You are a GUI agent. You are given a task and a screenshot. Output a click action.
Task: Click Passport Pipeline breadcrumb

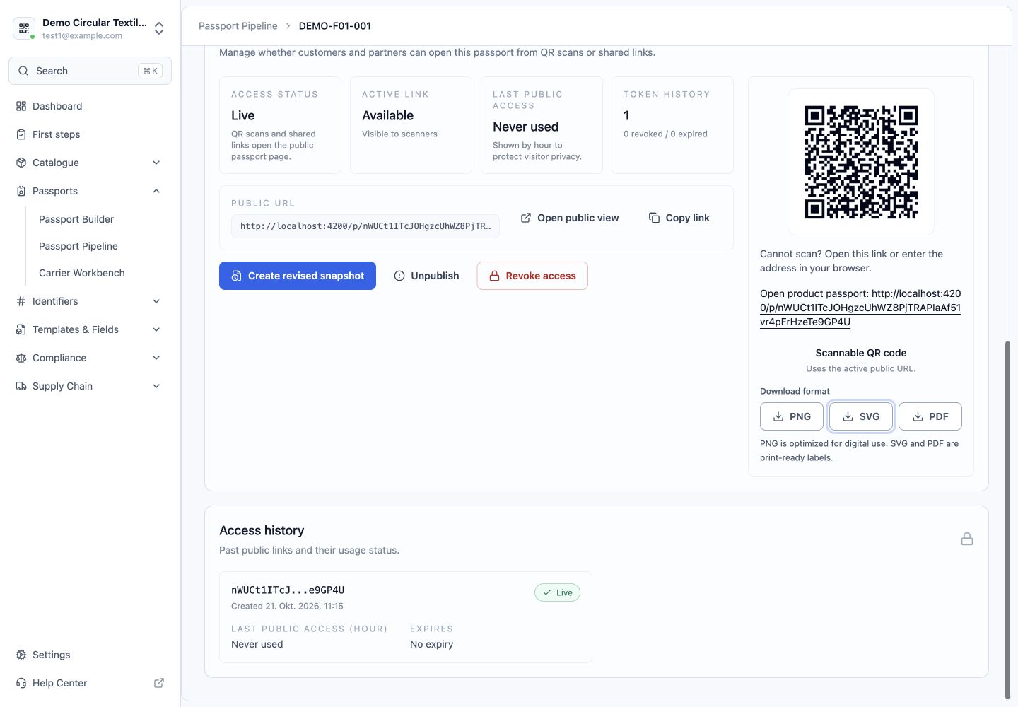(x=238, y=25)
